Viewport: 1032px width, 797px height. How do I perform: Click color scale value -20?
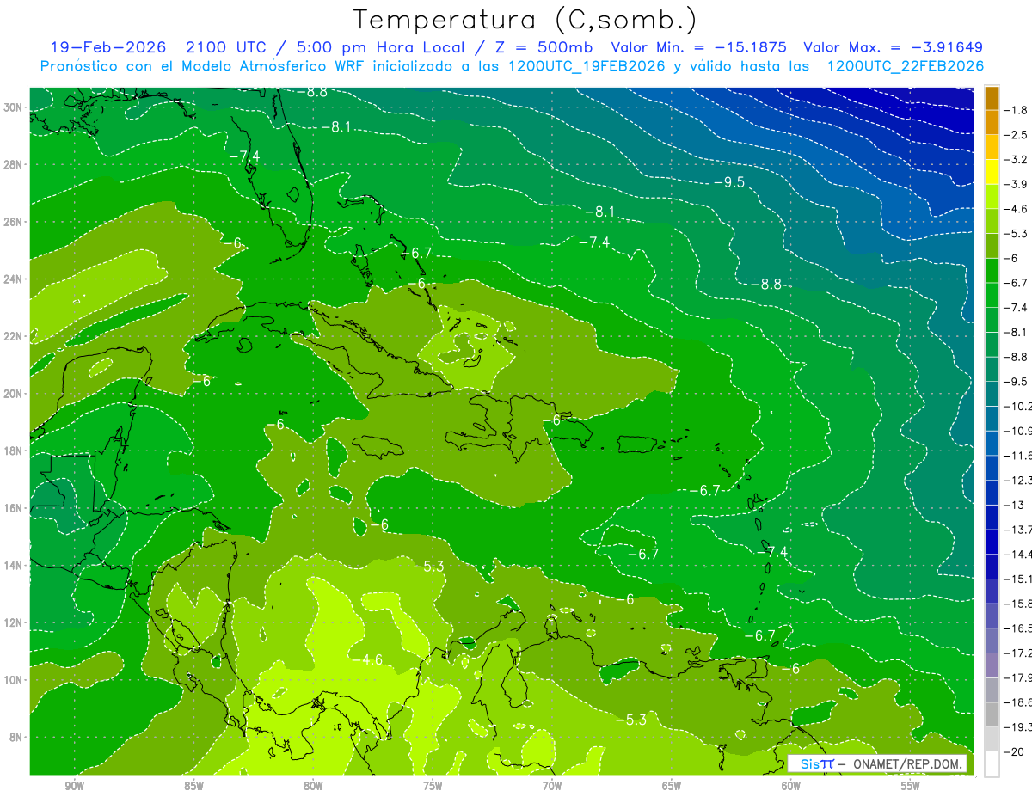tap(1015, 752)
